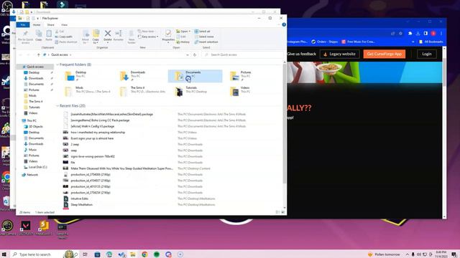Switch to the Home ribbon tab
Screen dimensions: 460x258
click(x=37, y=25)
